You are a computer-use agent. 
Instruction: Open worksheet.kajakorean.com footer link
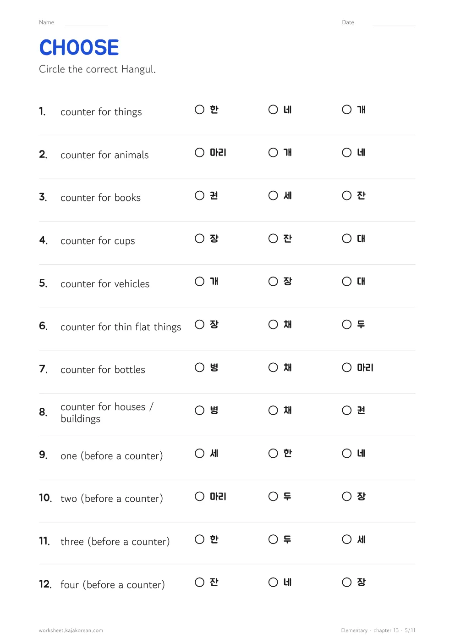click(x=71, y=630)
